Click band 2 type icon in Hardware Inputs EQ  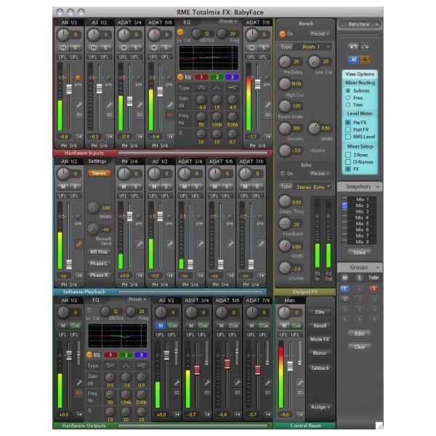tap(217, 88)
